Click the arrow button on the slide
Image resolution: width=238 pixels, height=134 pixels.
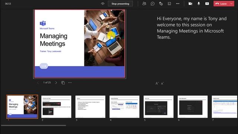(x=44, y=66)
